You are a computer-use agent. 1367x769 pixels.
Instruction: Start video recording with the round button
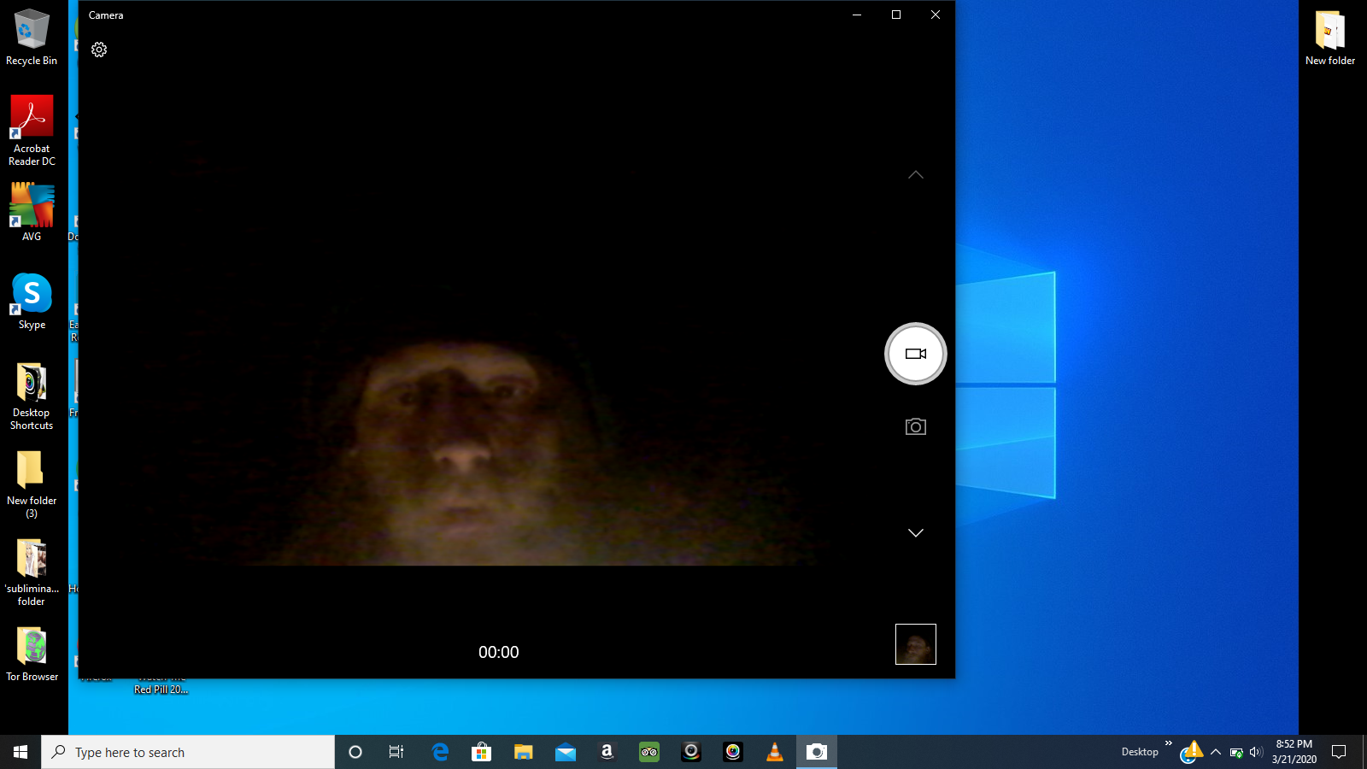[x=916, y=354]
